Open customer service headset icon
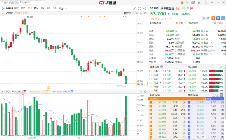The height and width of the screenshot is (140, 226). (187, 3)
